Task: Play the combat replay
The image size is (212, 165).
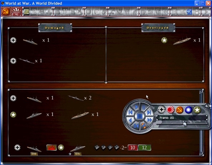Action: 136,107
